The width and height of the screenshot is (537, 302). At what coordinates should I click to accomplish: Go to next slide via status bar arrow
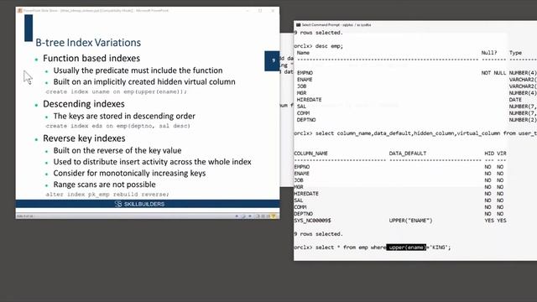click(250, 216)
